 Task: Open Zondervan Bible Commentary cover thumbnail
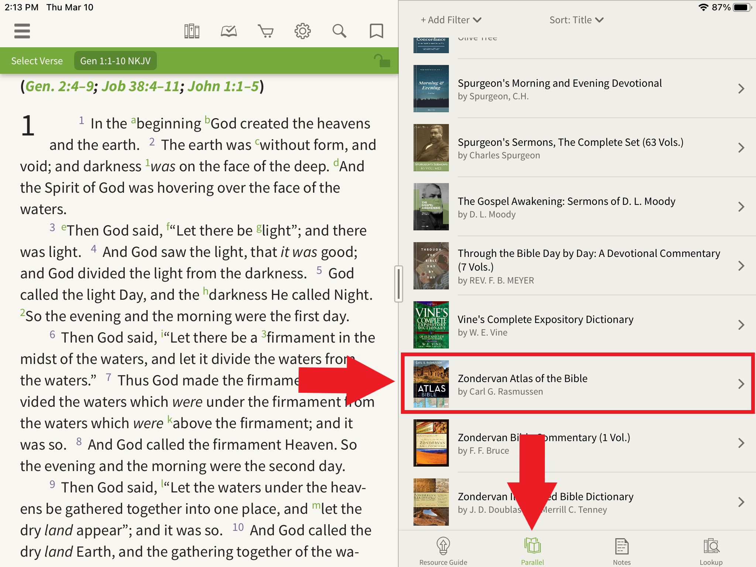(431, 443)
